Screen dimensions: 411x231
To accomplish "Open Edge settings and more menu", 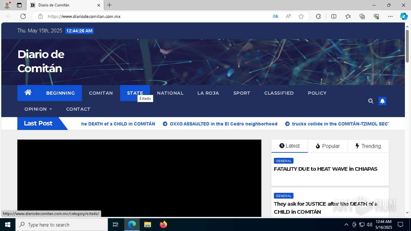I will pos(390,16).
